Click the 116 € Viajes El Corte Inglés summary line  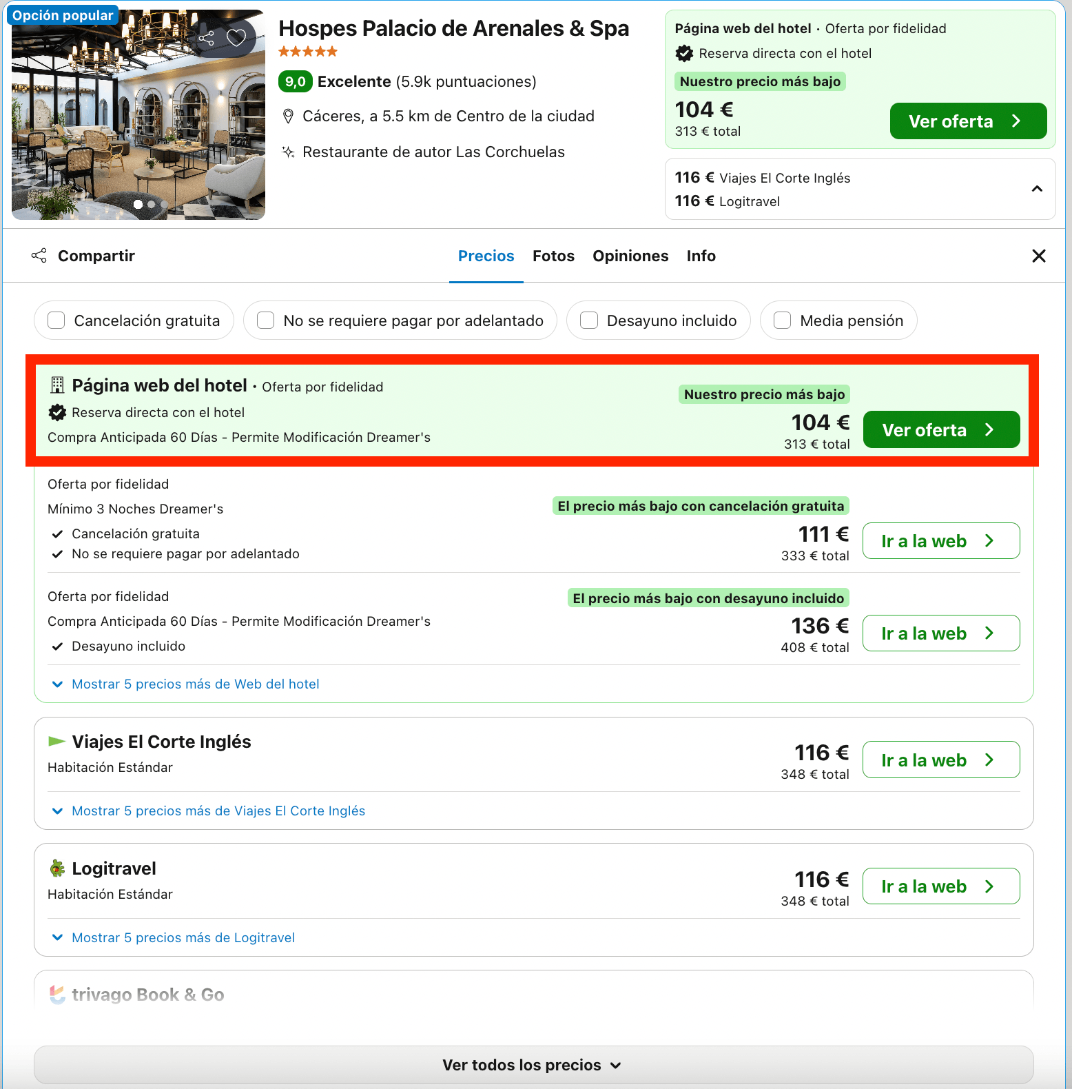763,178
